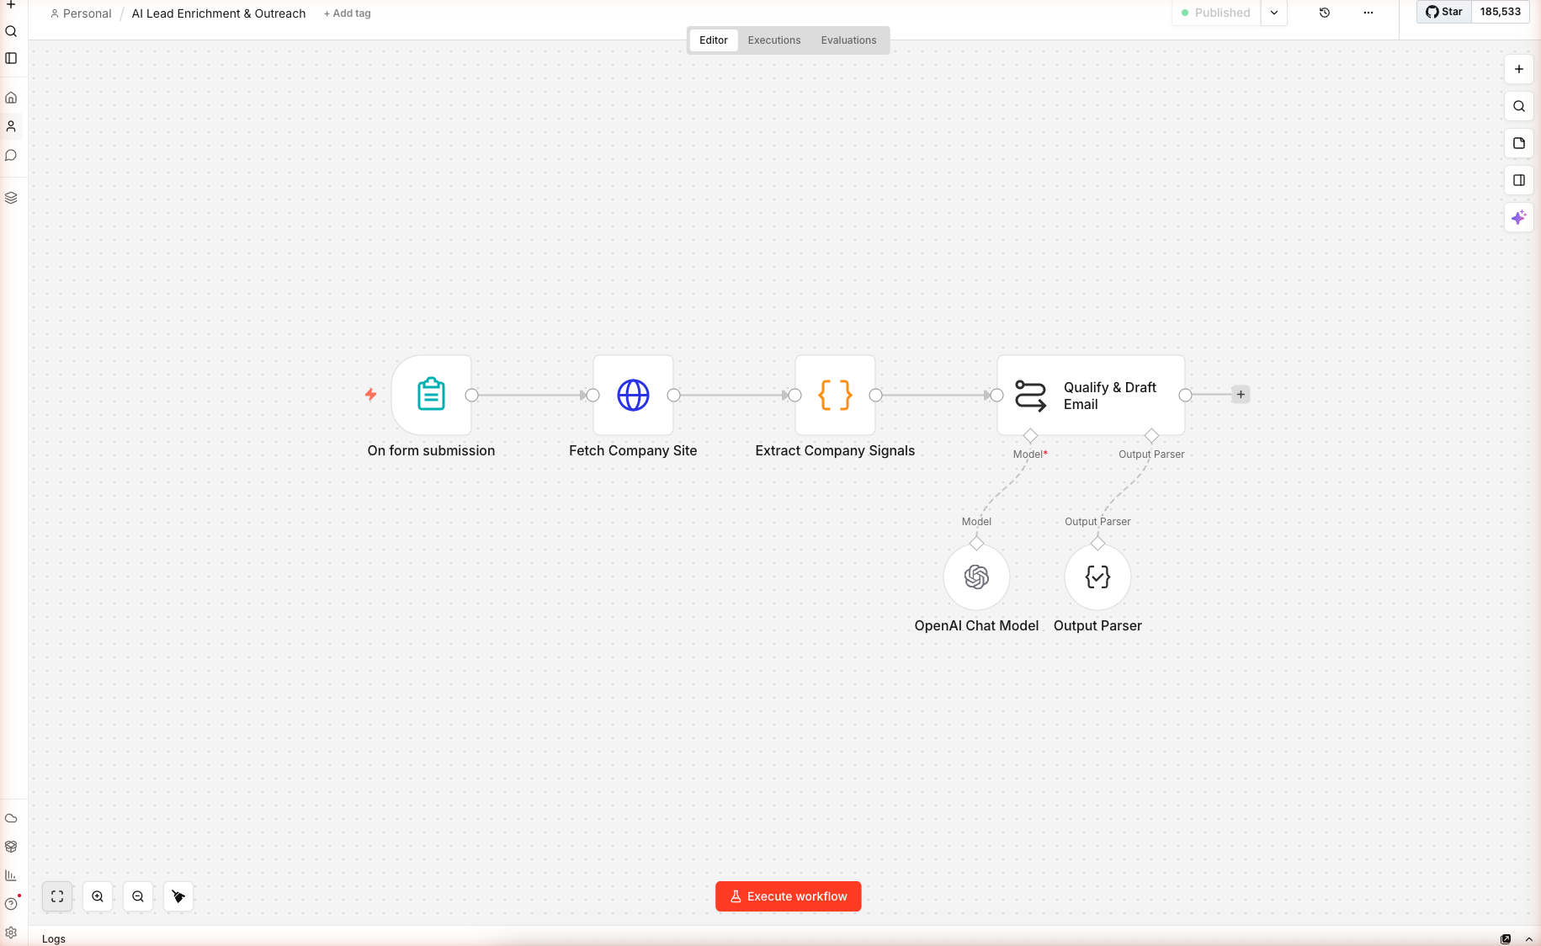
Task: Expand the Logs panel chevron
Action: [x=1528, y=939]
